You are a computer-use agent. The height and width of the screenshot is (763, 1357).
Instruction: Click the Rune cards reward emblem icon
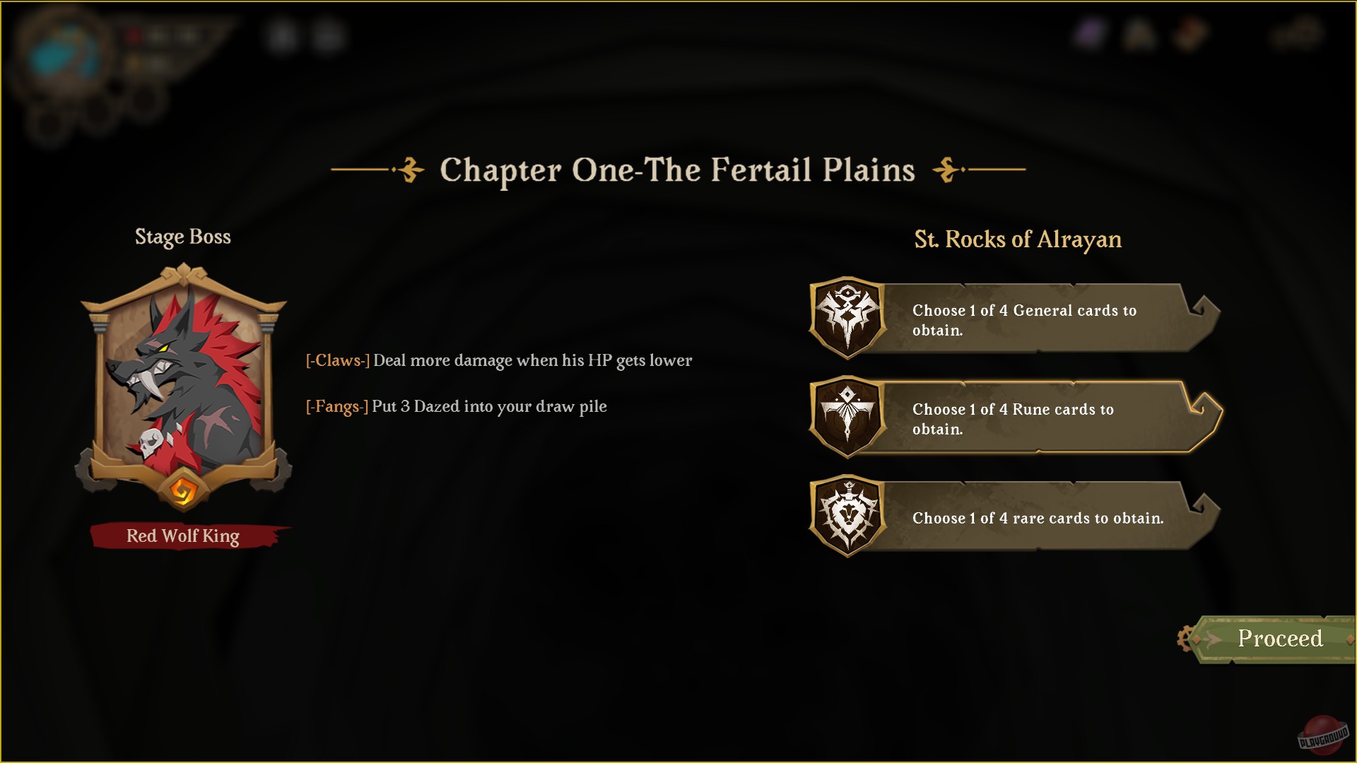click(847, 416)
